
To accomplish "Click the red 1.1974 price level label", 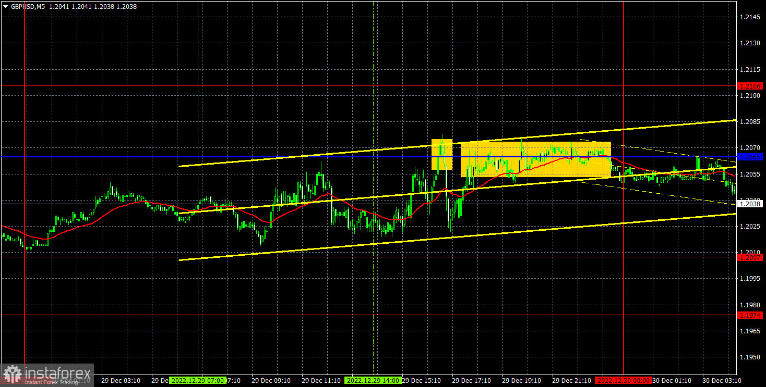I will tap(750, 315).
